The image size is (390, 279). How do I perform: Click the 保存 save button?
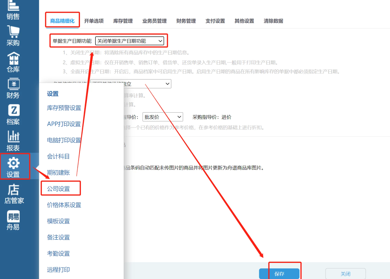click(x=279, y=274)
